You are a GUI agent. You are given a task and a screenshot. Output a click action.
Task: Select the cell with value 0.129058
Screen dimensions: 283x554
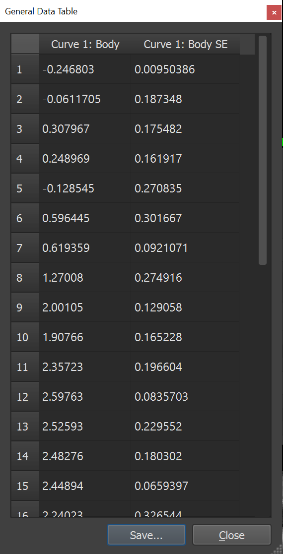pos(185,307)
